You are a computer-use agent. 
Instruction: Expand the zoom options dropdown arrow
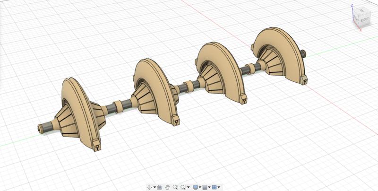(x=188, y=187)
